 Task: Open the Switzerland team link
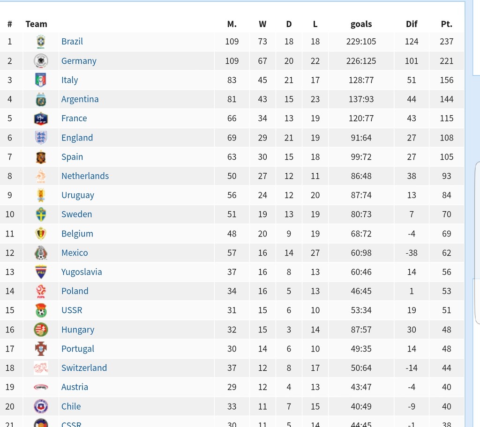(x=84, y=368)
